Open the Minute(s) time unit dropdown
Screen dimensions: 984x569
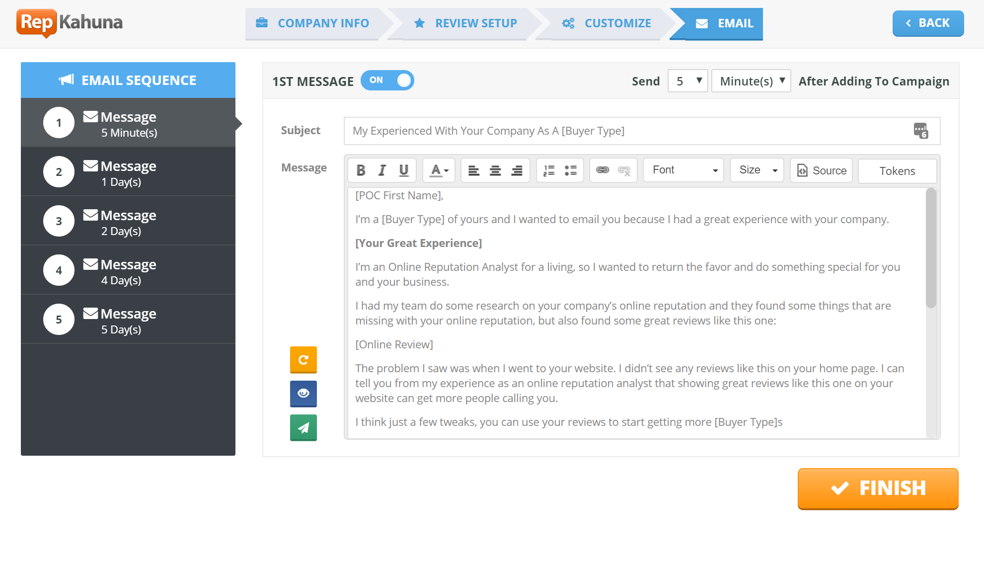coord(751,81)
